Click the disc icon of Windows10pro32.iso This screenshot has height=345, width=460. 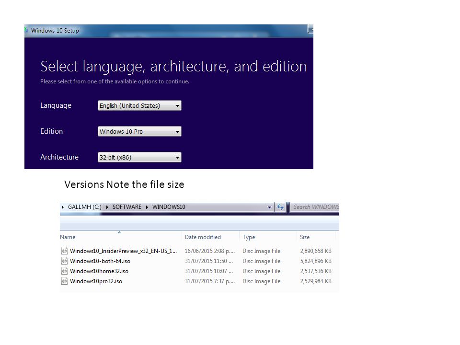[x=64, y=281]
